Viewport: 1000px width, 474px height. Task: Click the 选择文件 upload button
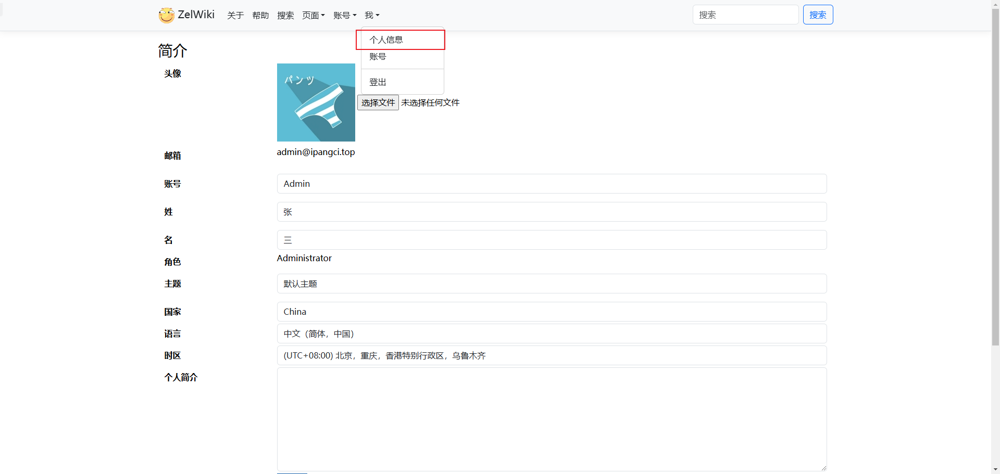pos(378,103)
